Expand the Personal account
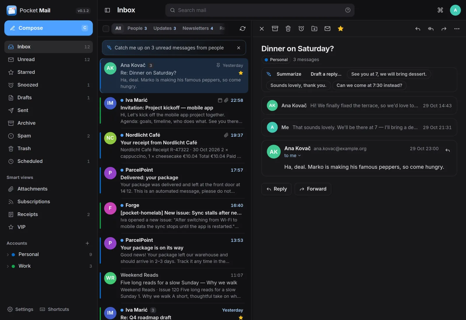The width and height of the screenshot is (466, 320). pyautogui.click(x=8, y=255)
